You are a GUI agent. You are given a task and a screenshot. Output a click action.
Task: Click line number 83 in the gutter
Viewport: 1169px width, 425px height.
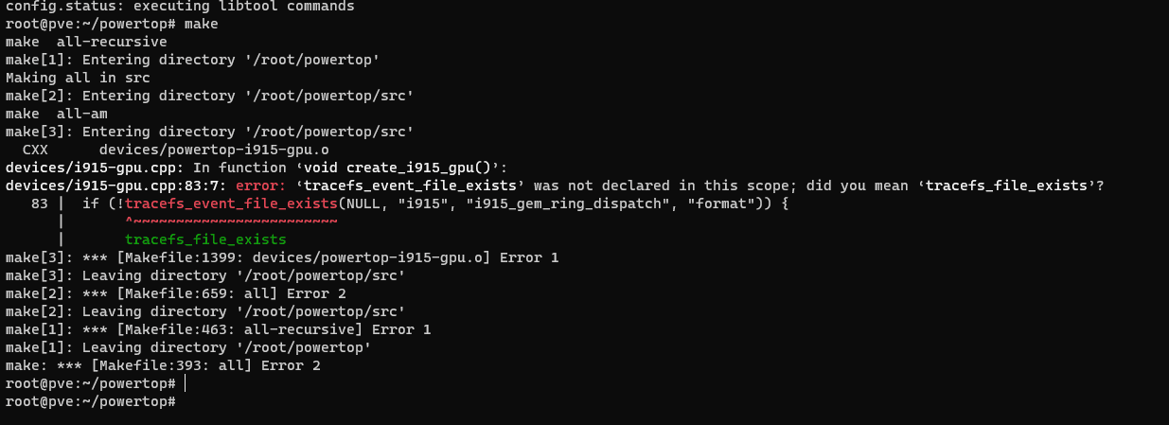click(x=40, y=204)
